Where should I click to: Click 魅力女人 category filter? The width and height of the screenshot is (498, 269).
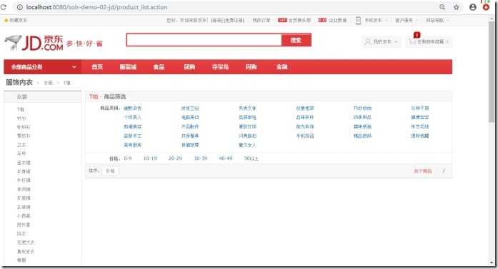(247, 145)
